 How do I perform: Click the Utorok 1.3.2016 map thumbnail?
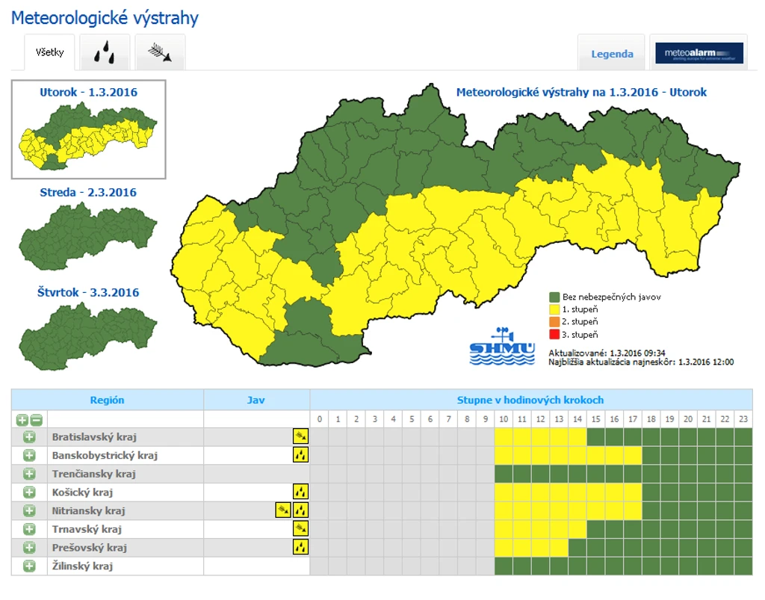coord(88,137)
